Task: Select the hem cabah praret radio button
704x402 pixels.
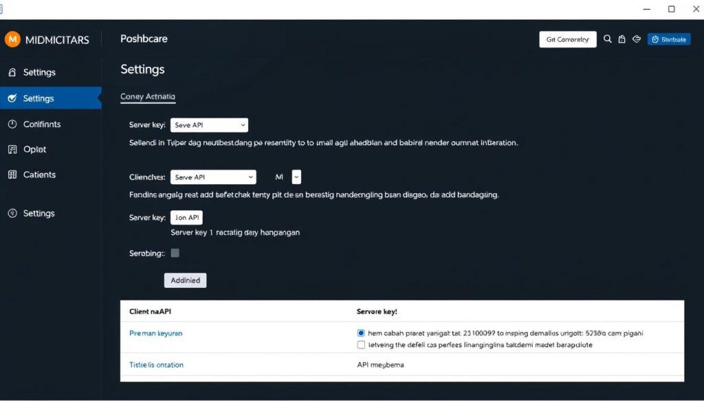Action: pos(361,333)
